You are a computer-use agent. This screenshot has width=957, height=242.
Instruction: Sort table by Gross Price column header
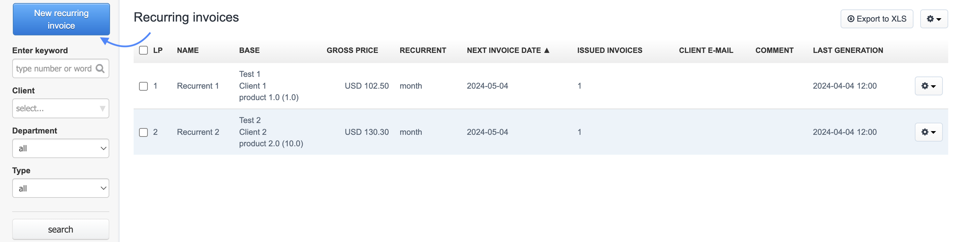coord(352,51)
